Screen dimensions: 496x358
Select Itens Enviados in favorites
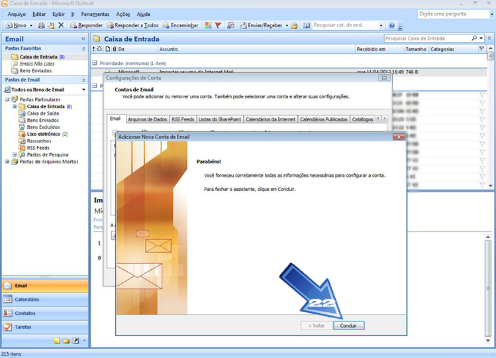click(32, 71)
